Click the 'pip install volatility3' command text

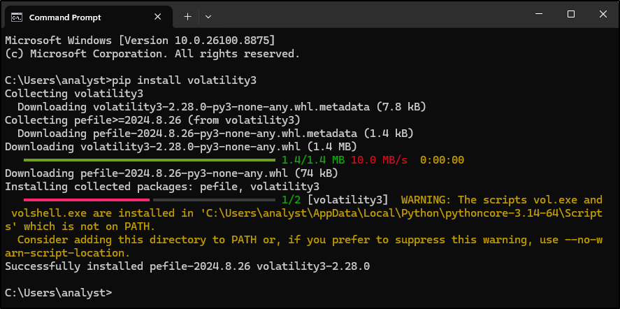pos(185,80)
